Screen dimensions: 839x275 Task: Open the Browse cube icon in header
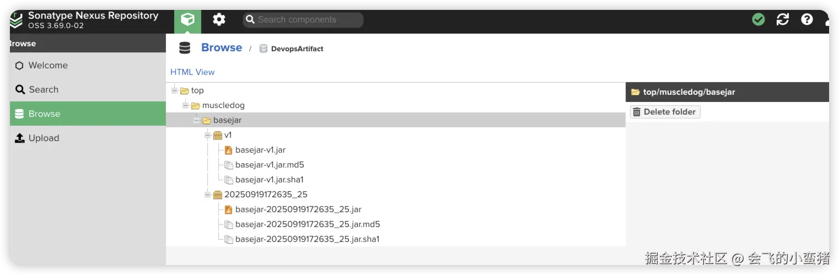(187, 20)
